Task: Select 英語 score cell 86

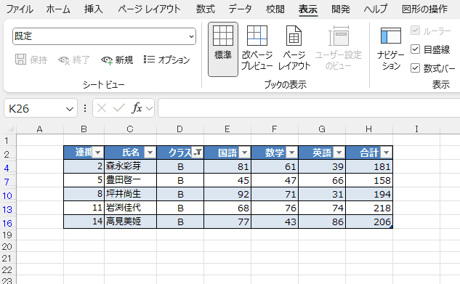Action: pyautogui.click(x=322, y=222)
